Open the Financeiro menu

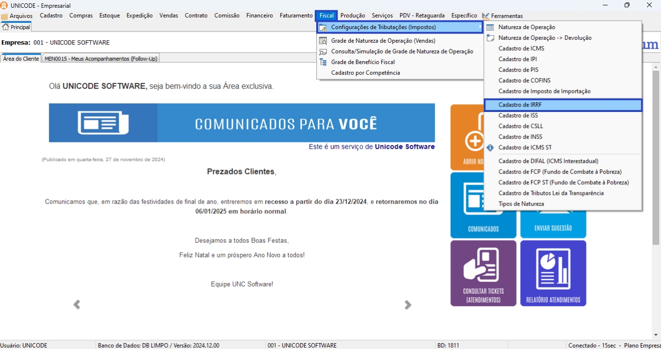click(x=260, y=16)
